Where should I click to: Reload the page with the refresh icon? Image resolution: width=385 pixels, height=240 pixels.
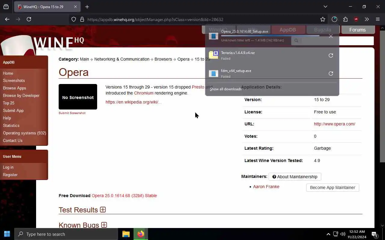(29, 19)
